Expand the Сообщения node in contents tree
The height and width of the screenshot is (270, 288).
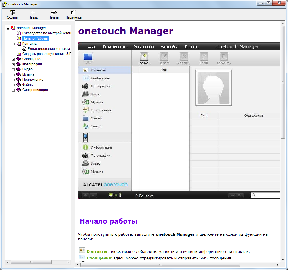13,59
